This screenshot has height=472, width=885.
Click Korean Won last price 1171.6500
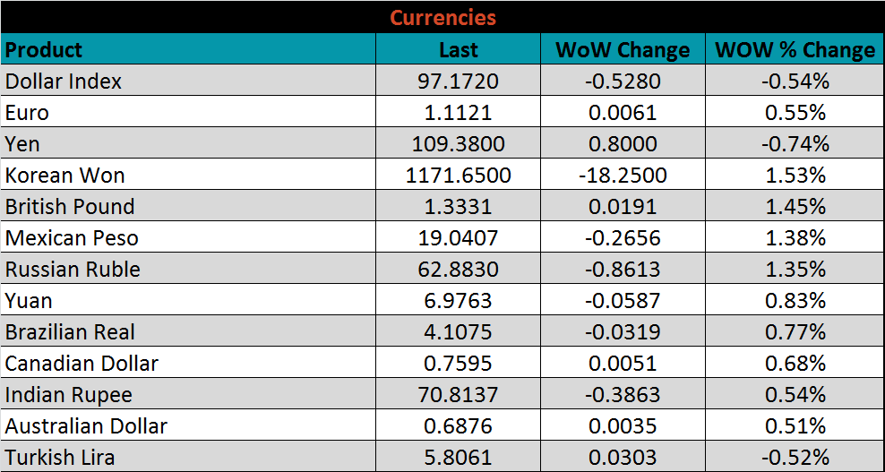click(458, 176)
